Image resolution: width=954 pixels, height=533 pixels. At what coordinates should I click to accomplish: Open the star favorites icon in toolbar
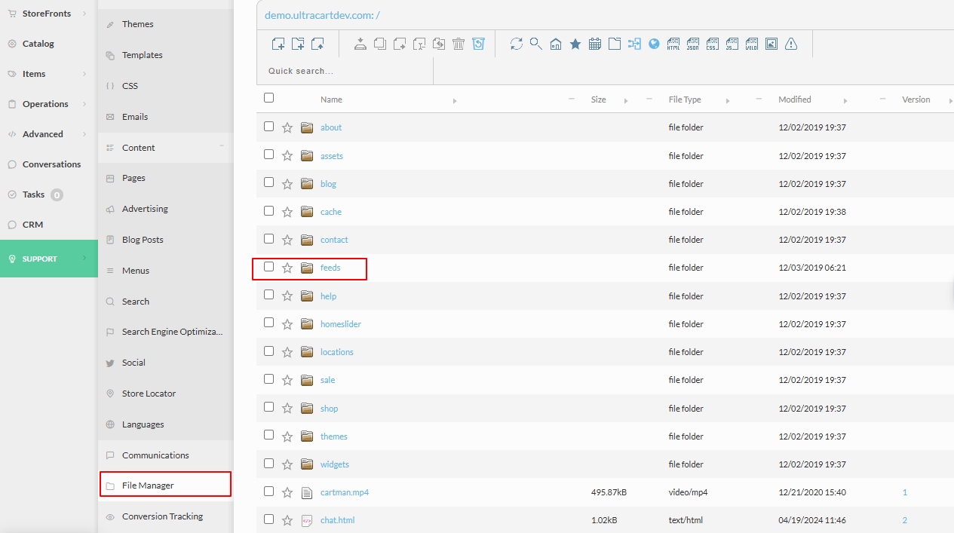[575, 44]
